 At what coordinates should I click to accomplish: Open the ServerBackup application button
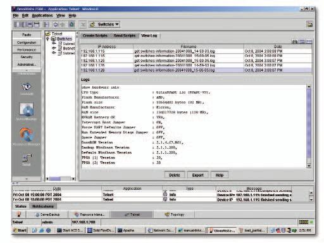pyautogui.click(x=47, y=215)
